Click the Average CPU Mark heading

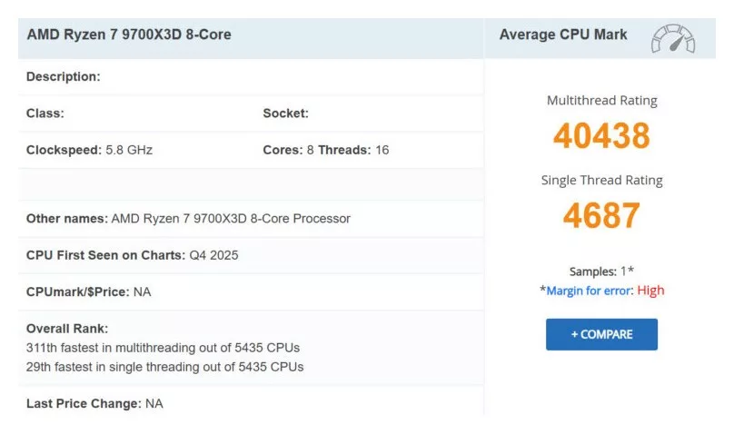pos(563,35)
